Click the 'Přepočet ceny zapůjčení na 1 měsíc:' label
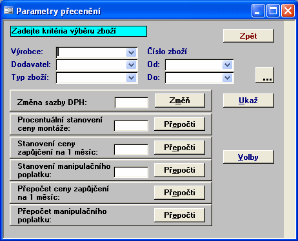Image resolution: width=298 pixels, height=241 pixels. (x=63, y=193)
